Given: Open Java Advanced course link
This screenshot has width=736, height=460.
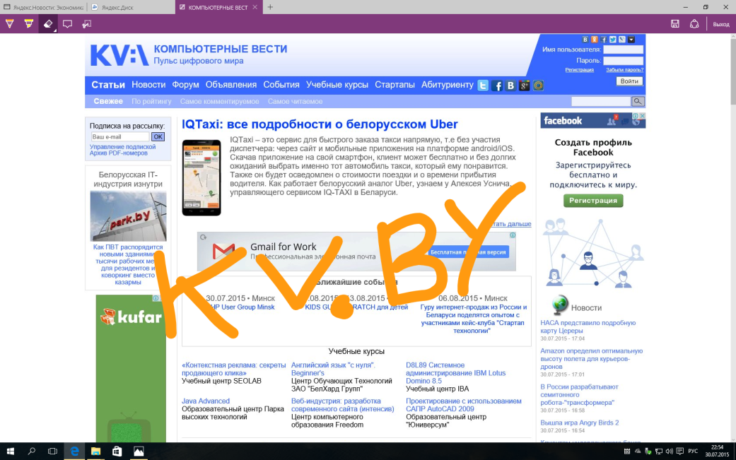Looking at the screenshot, I should 206,401.
